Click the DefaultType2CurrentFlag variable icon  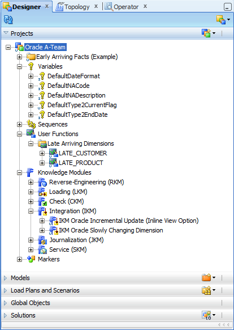(x=42, y=105)
